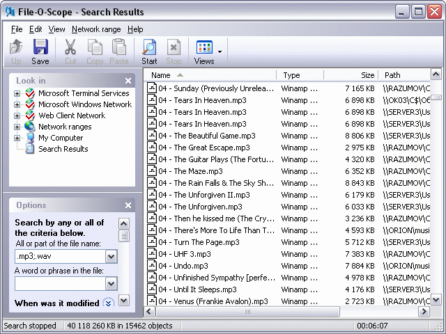Click the Save floppy disk icon
Screen dimensions: 446x334
pos(40,47)
